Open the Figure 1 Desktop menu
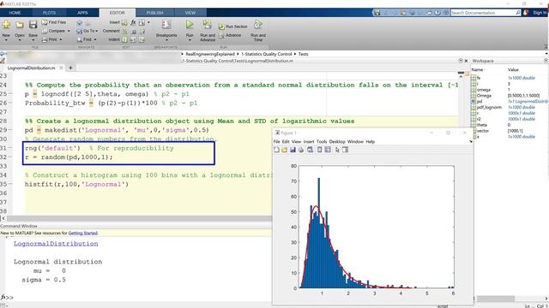This screenshot has height=308, width=549. [x=337, y=141]
